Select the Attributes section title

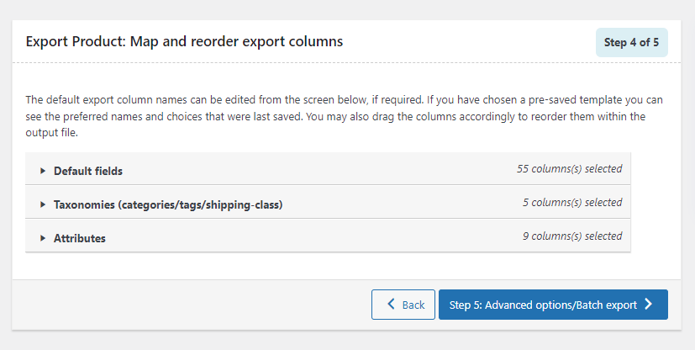click(x=80, y=238)
